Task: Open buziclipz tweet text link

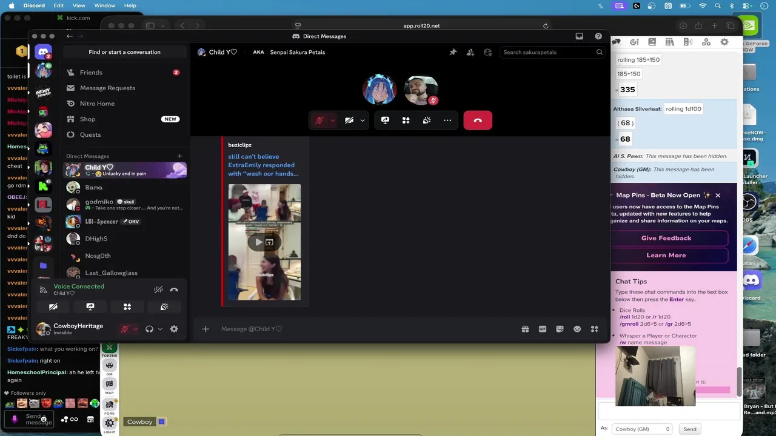Action: (x=263, y=165)
